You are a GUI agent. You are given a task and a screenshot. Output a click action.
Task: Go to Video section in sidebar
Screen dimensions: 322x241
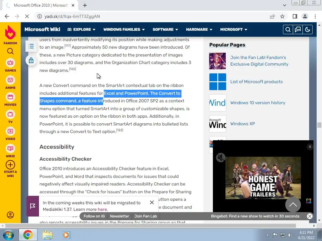10,134
